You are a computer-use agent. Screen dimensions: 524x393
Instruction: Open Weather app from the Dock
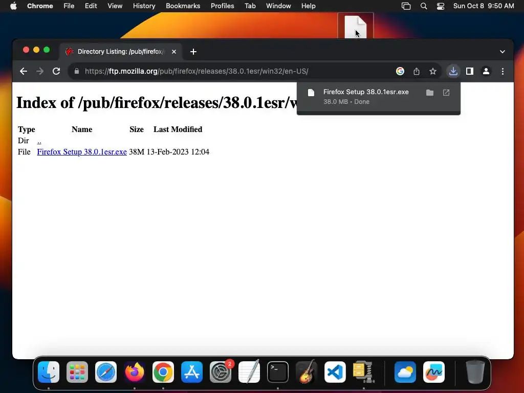405,372
